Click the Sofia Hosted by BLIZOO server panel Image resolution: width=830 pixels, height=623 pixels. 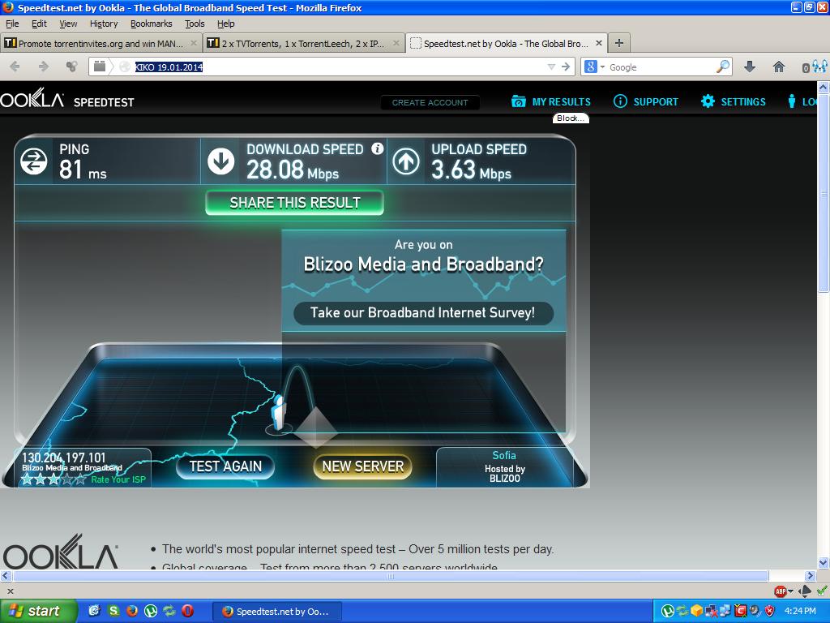click(x=504, y=466)
